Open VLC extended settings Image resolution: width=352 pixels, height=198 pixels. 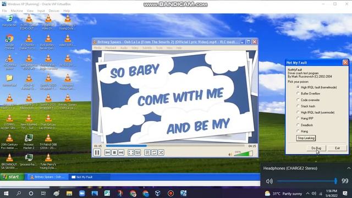(137, 153)
